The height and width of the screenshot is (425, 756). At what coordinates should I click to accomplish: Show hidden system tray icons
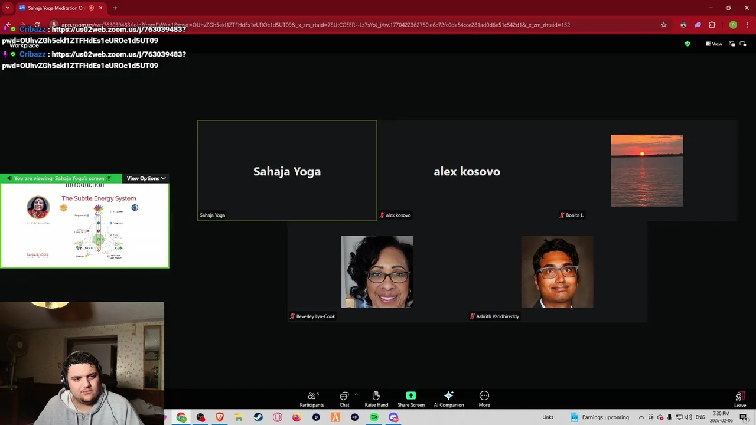point(642,417)
